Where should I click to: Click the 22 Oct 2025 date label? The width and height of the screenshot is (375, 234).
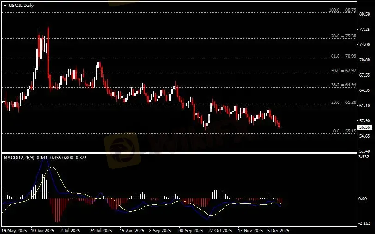[220, 231]
